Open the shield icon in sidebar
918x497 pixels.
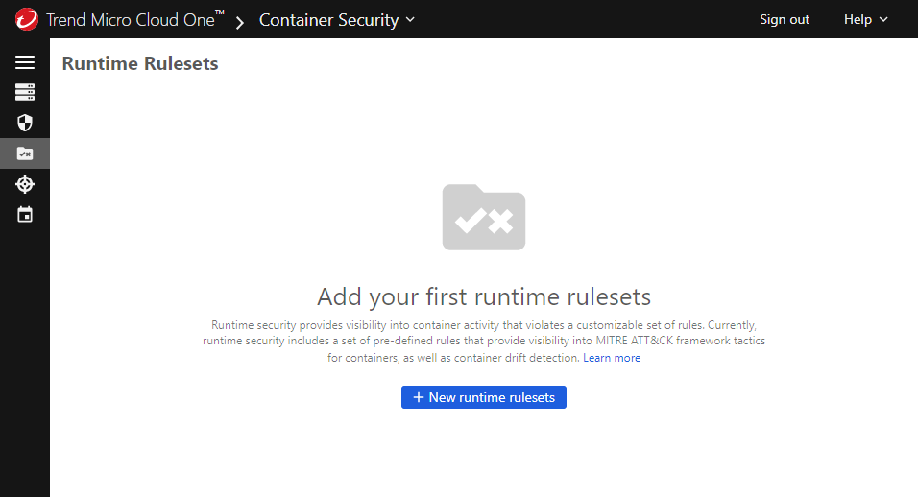pyautogui.click(x=25, y=123)
